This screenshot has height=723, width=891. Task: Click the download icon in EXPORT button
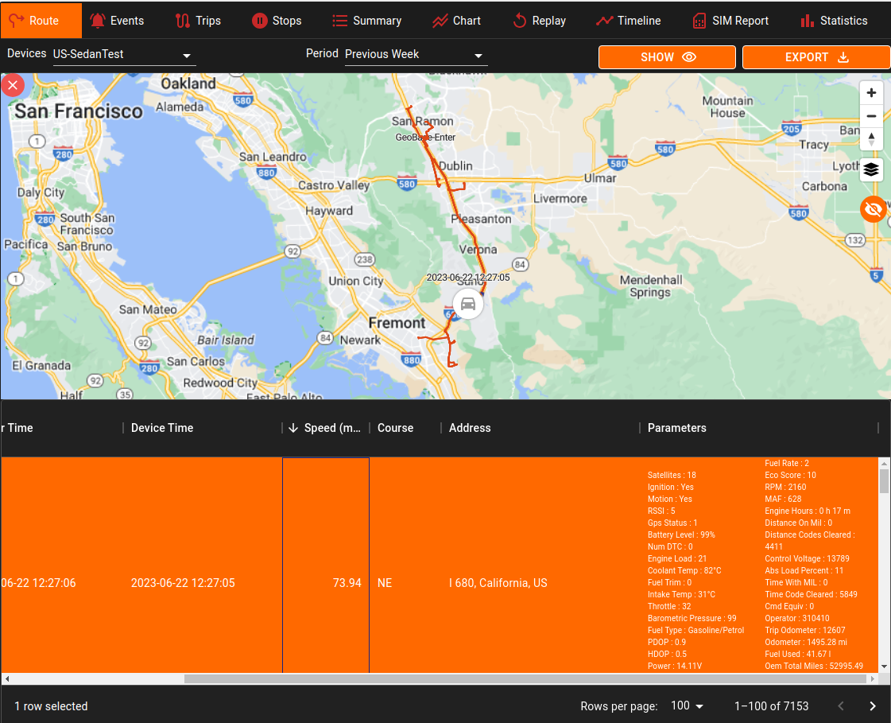tap(843, 57)
